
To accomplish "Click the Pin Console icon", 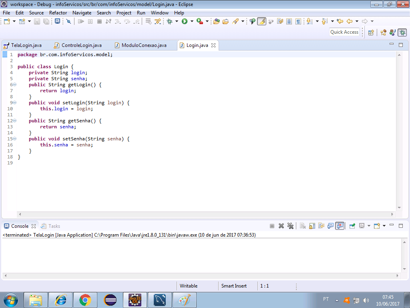I will point(352,226).
